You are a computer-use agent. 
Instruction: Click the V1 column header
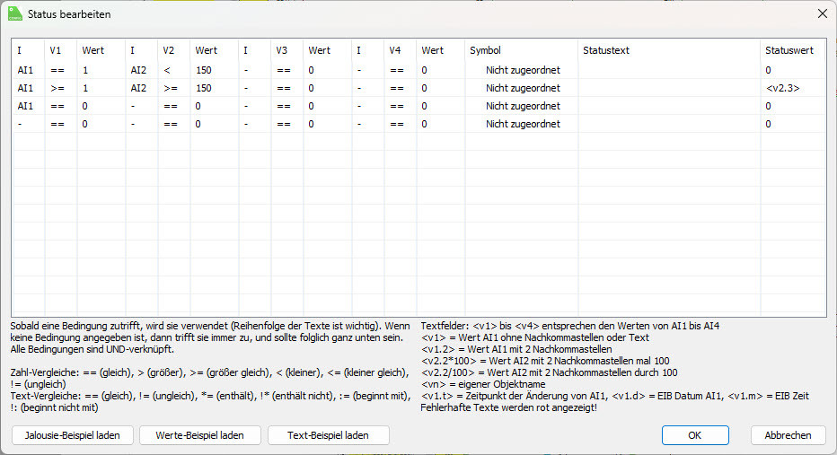tap(60, 50)
